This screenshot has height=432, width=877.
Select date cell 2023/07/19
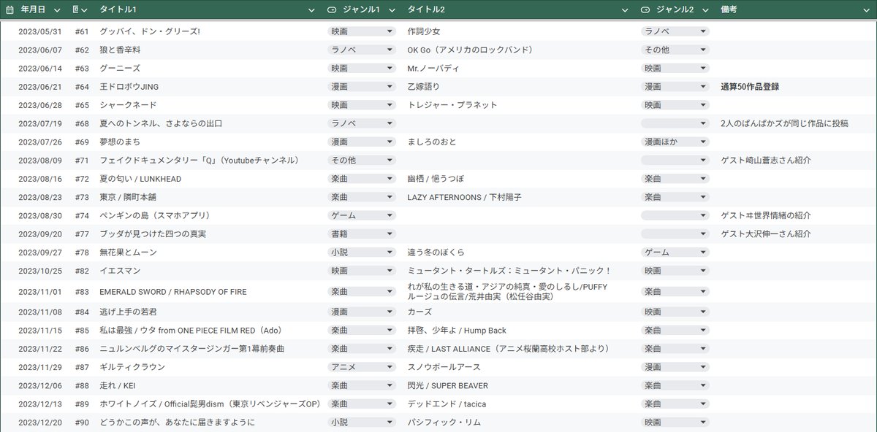coord(41,123)
